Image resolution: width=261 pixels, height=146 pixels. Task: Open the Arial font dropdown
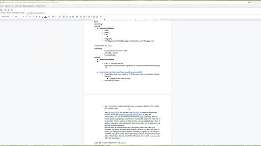[x=19, y=17]
